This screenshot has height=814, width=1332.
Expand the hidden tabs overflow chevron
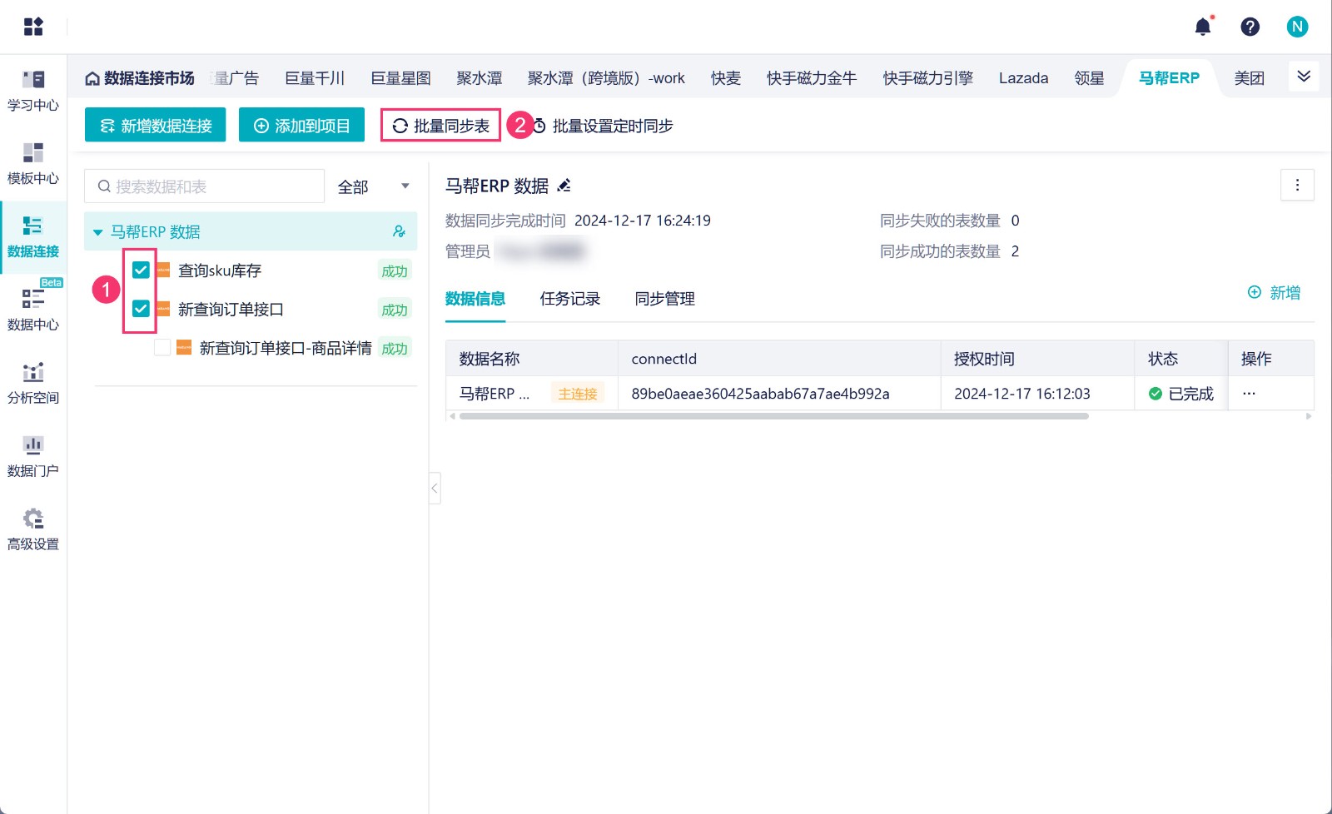pos(1304,77)
